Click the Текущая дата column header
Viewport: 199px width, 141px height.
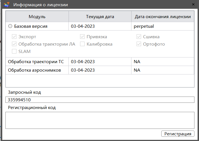(x=100, y=17)
